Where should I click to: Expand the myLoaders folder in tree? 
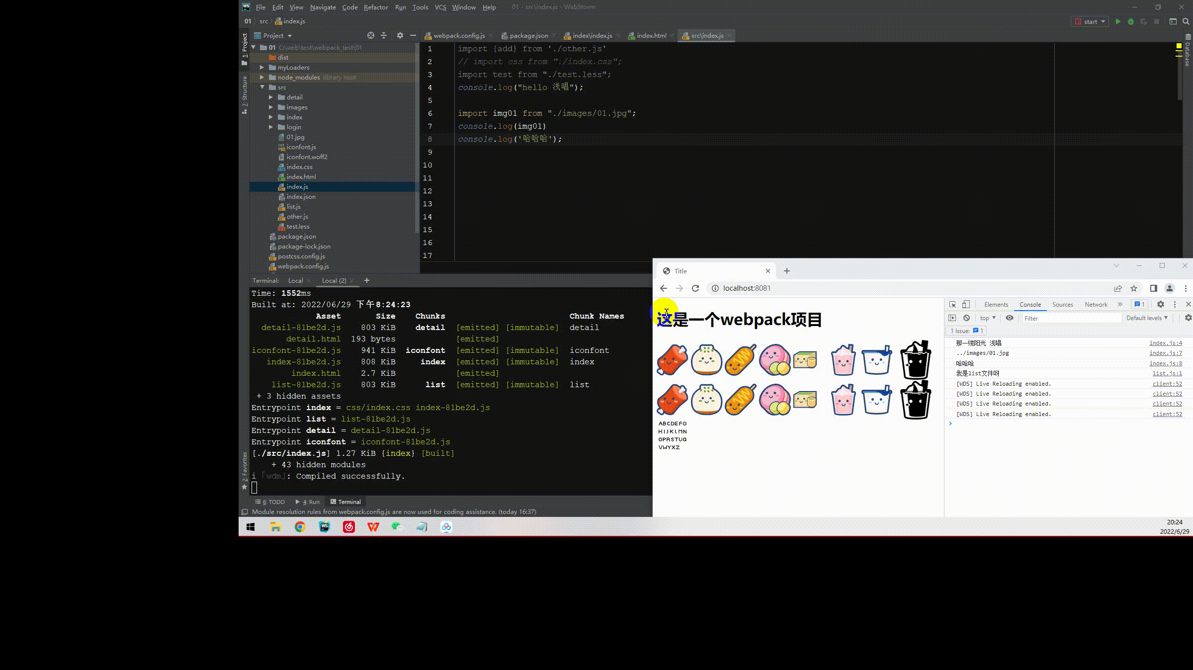[262, 67]
